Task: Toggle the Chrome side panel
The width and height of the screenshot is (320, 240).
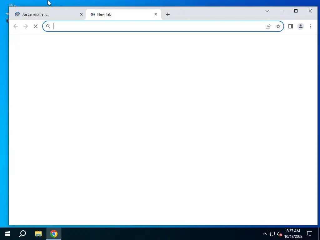Action: pos(291,26)
